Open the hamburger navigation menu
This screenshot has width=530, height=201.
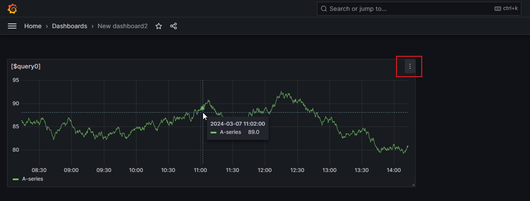[x=12, y=26]
